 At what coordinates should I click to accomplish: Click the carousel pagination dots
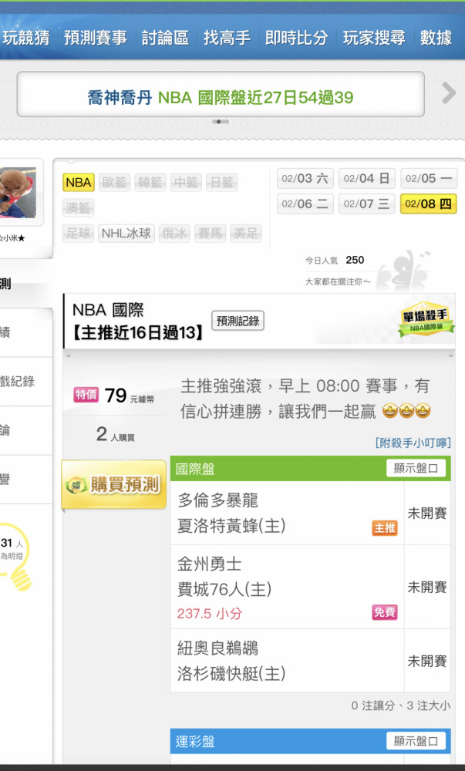coord(221,122)
